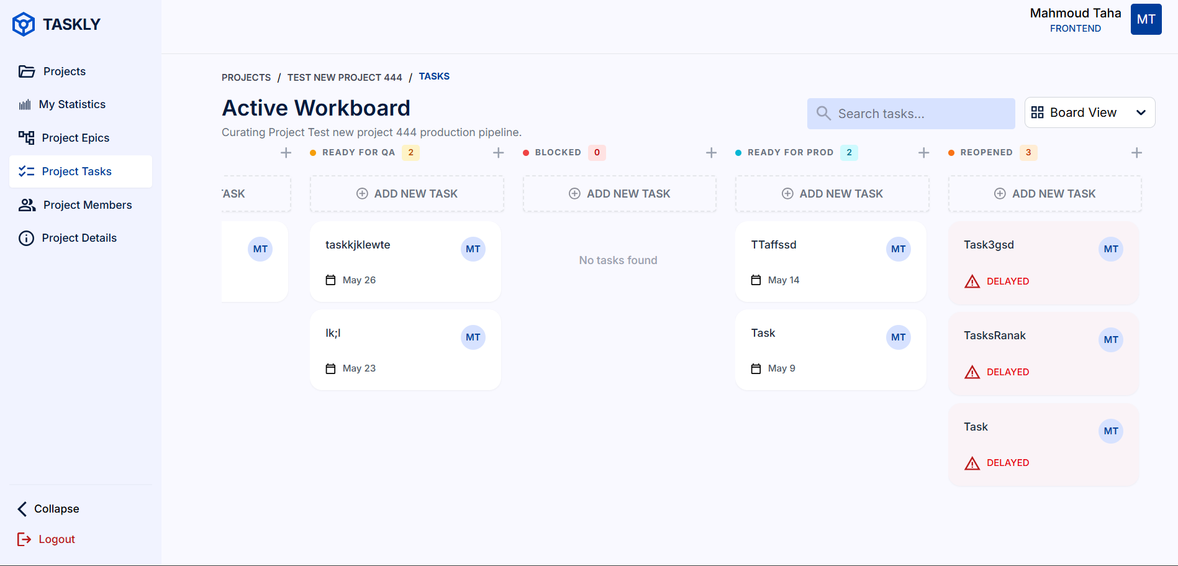Image resolution: width=1178 pixels, height=566 pixels.
Task: Click delayed warning icon on TasksRanak
Action: click(972, 372)
